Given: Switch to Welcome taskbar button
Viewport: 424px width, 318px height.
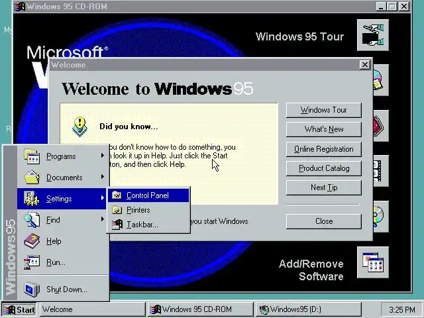Looking at the screenshot, I should tap(93, 309).
